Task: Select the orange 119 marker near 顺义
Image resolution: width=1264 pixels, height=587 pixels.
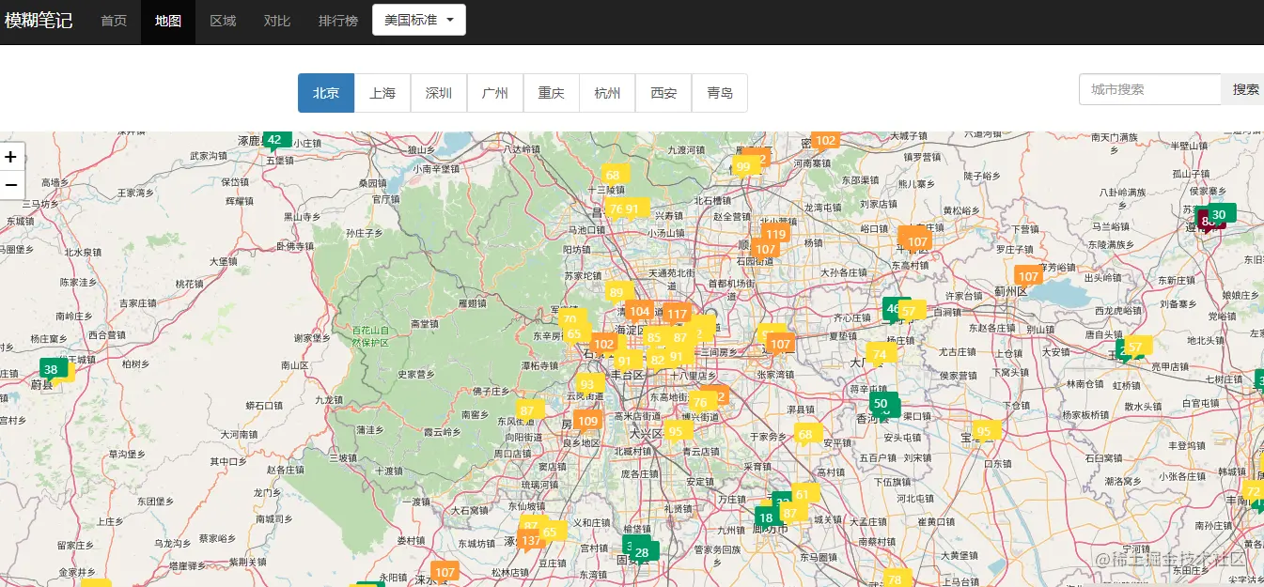Action: (x=775, y=234)
